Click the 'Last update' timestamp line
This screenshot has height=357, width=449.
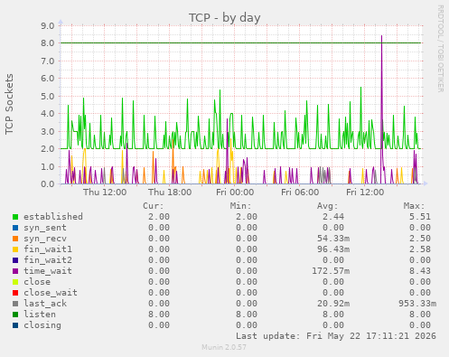336,336
